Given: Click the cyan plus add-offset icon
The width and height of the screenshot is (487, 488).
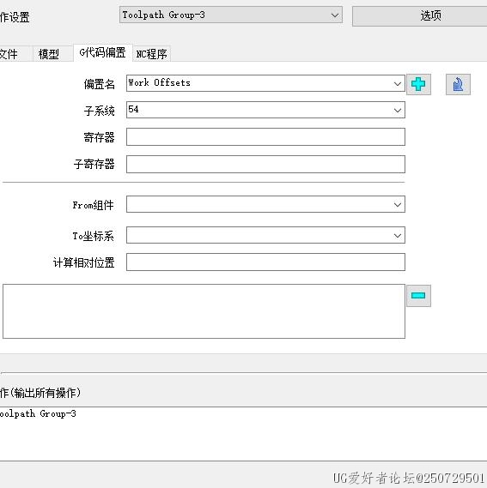Looking at the screenshot, I should pyautogui.click(x=418, y=84).
